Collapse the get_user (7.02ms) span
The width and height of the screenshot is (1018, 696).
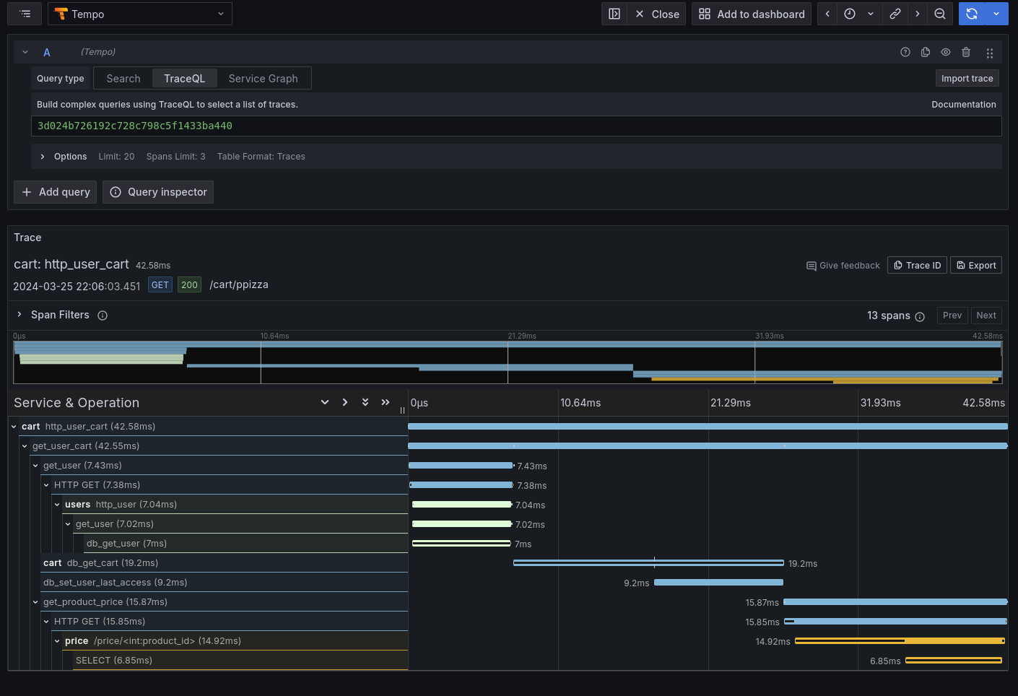(x=68, y=524)
